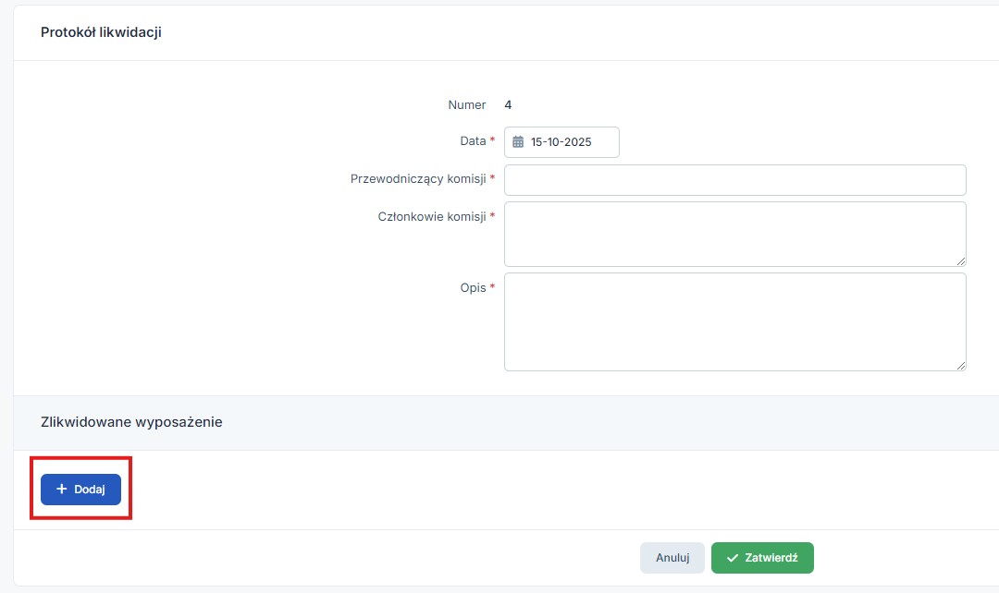
Task: Confirm the protocol with Zatwierdź
Action: point(762,558)
